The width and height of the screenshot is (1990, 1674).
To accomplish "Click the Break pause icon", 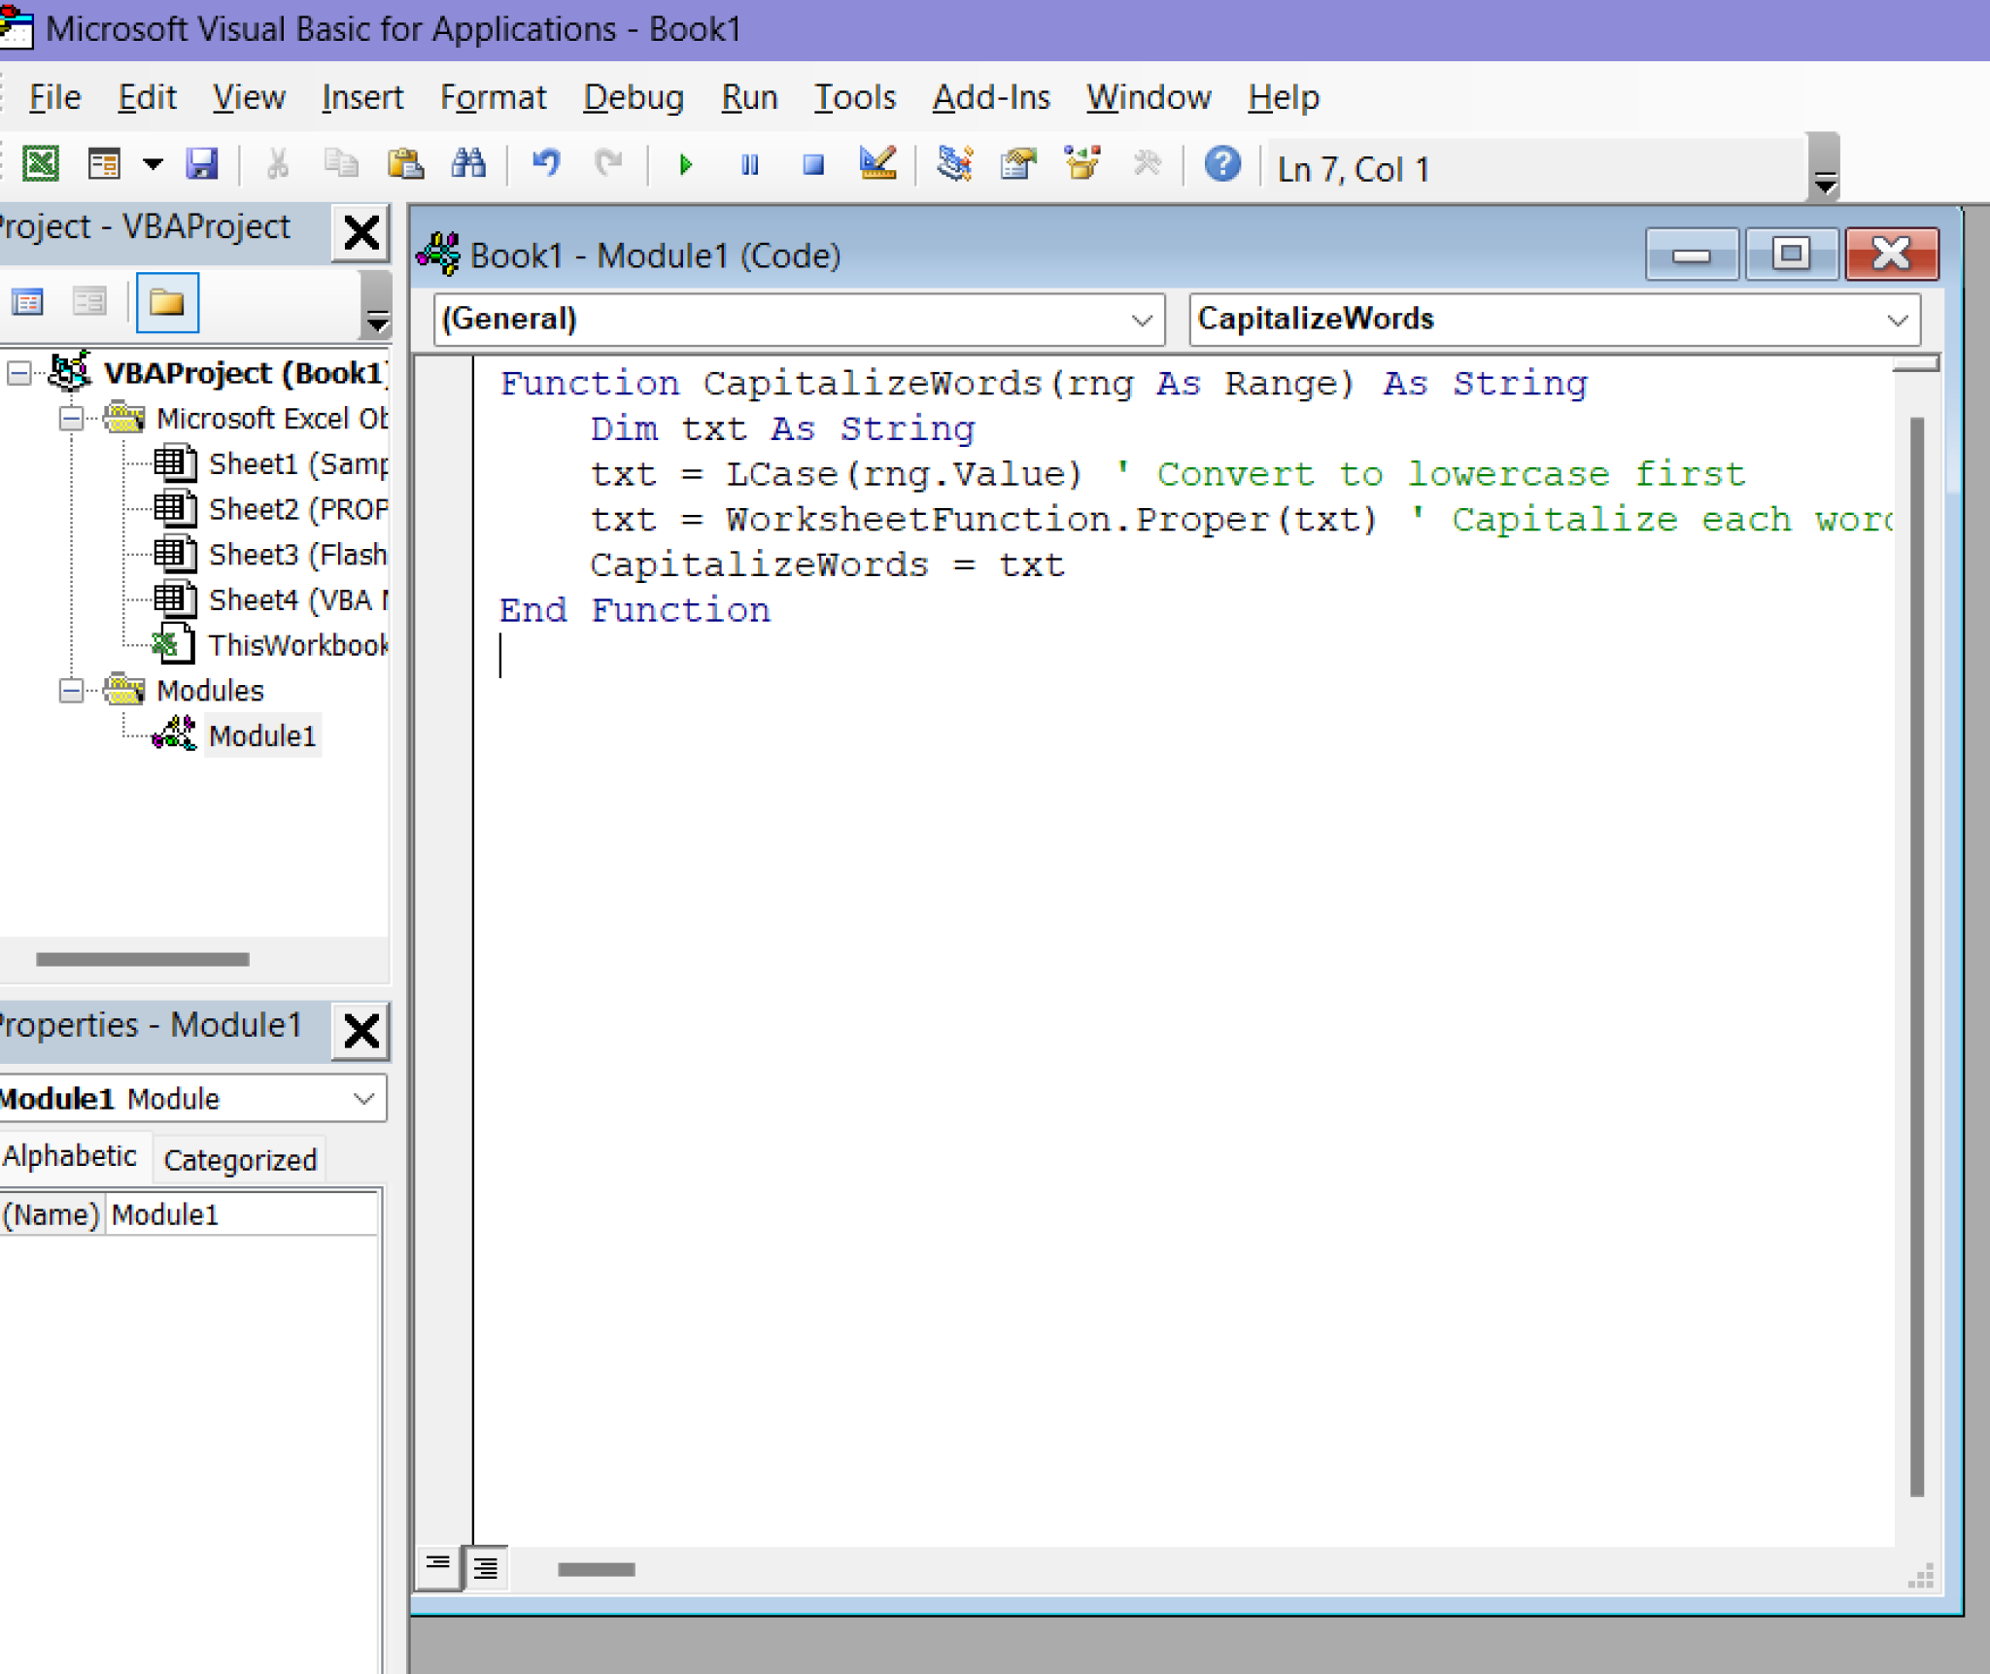I will click(749, 165).
